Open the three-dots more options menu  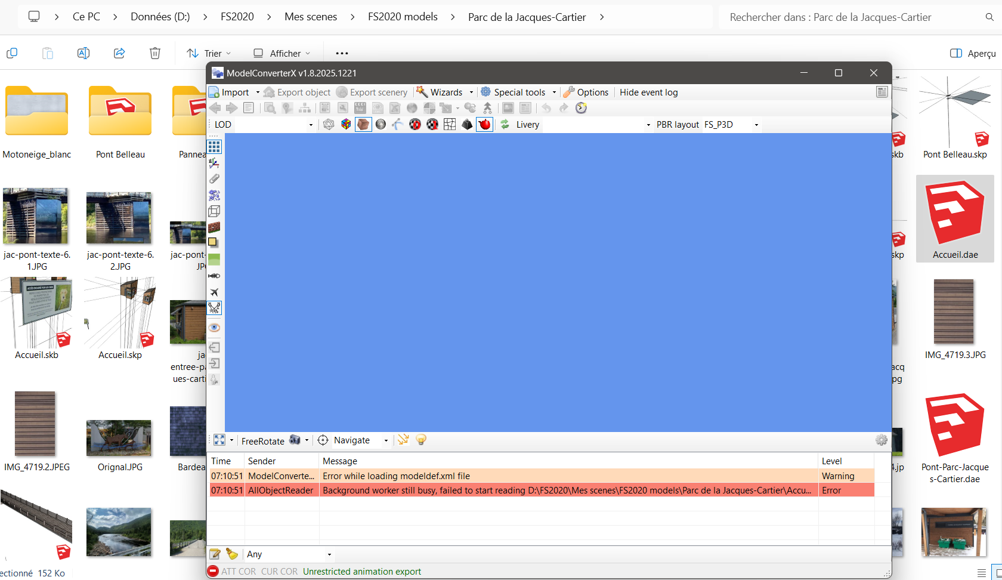coord(342,53)
